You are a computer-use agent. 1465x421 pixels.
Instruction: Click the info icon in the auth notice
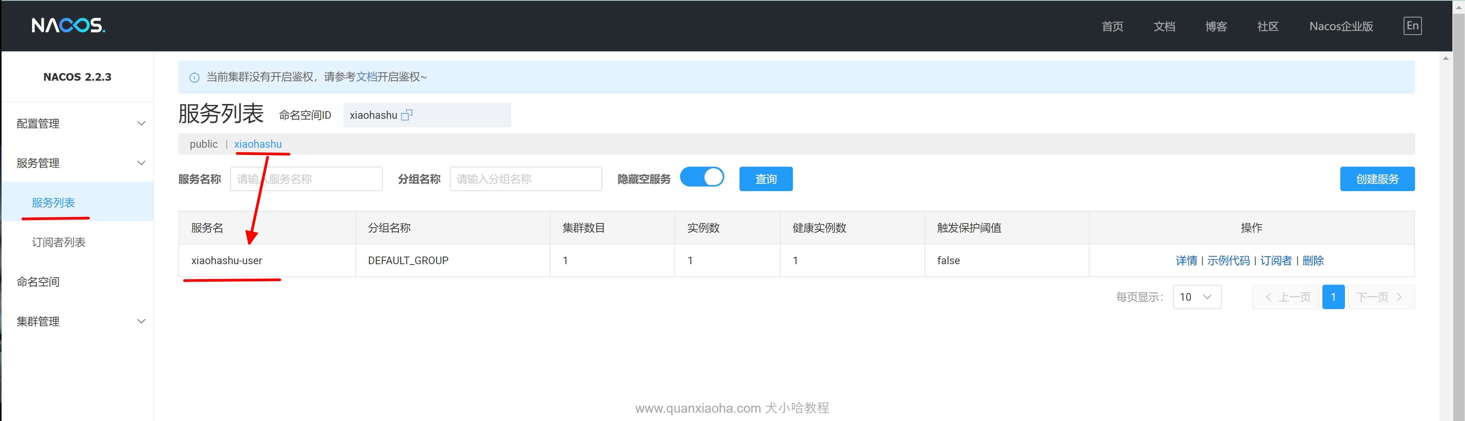194,77
